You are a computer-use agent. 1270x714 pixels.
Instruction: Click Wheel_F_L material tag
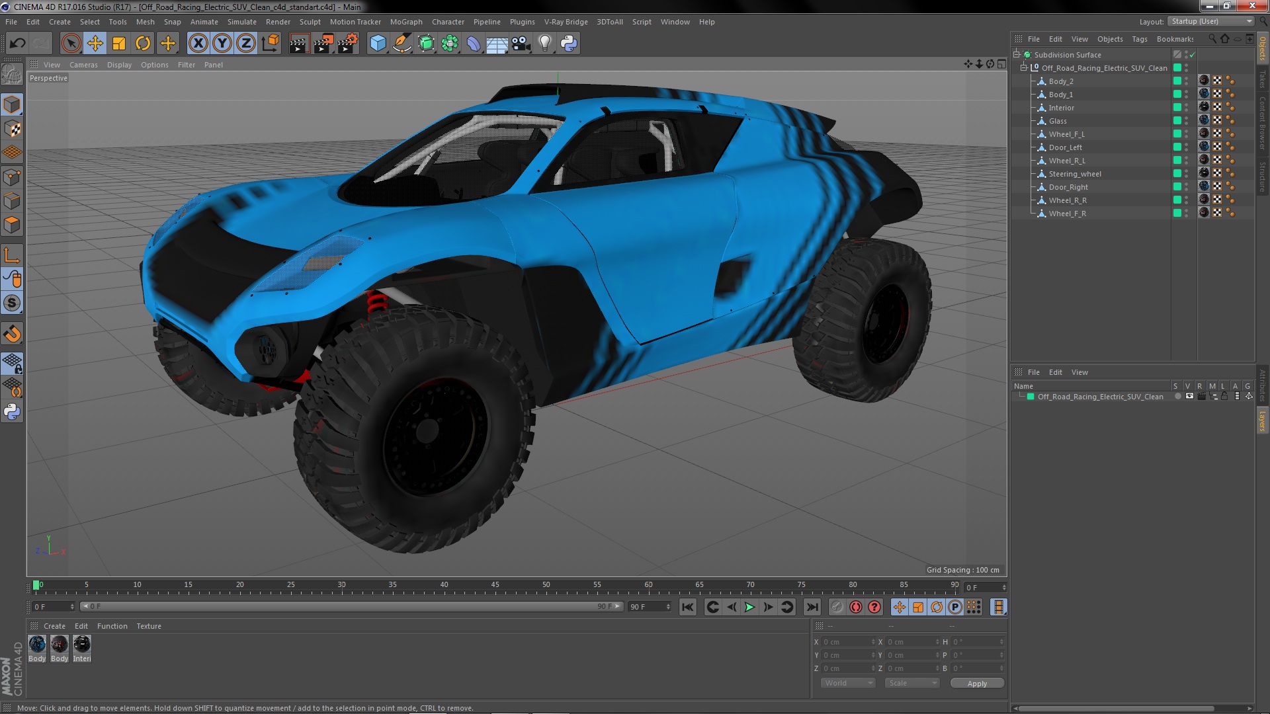(x=1204, y=134)
